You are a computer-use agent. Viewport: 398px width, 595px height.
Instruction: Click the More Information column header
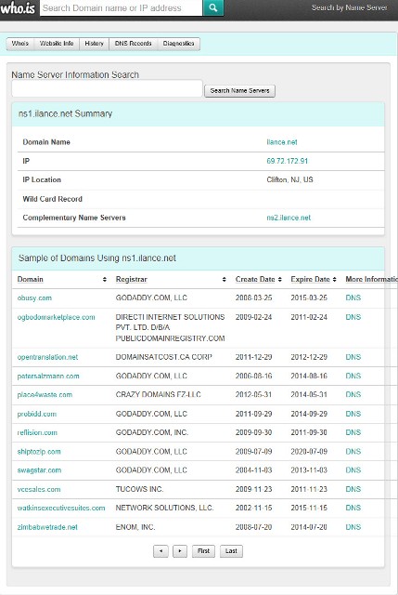(371, 279)
